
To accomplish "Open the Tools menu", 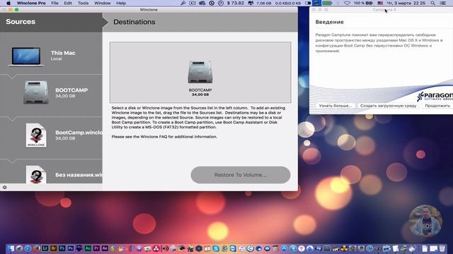I will point(84,3).
